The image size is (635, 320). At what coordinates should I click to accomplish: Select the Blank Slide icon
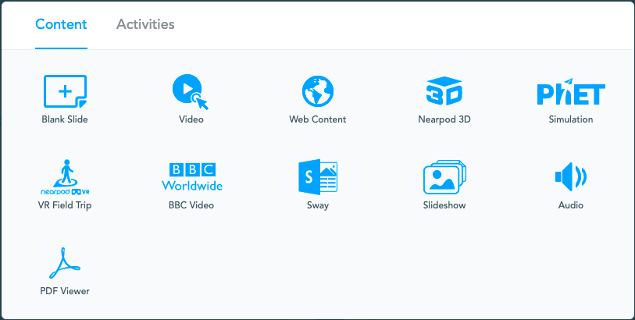(65, 91)
